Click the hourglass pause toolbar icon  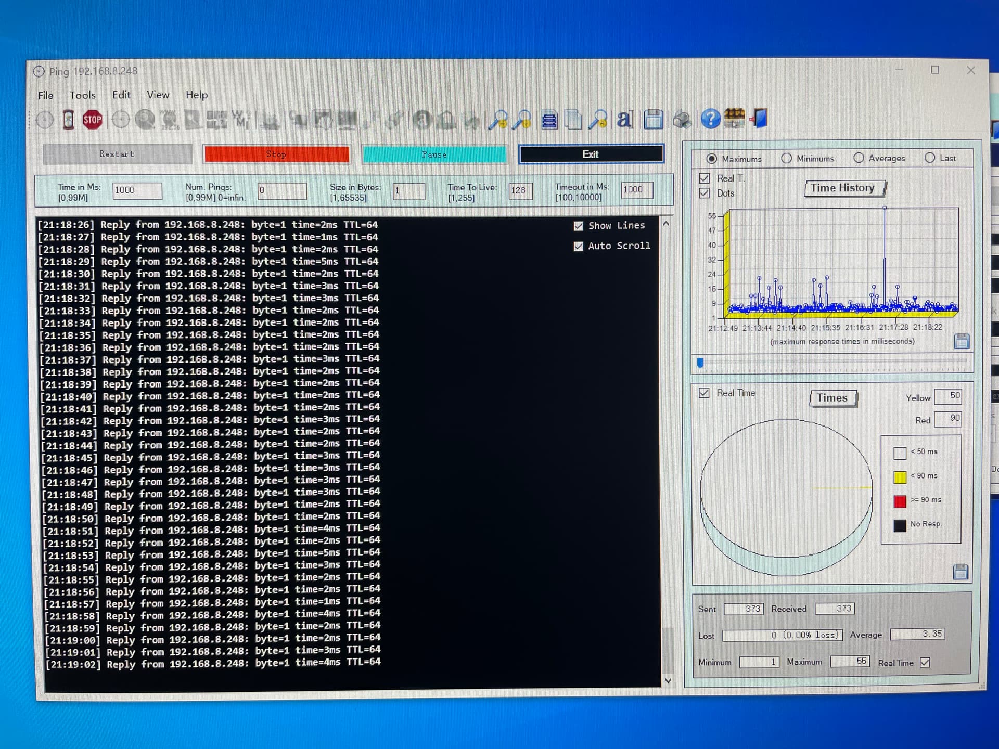(68, 120)
